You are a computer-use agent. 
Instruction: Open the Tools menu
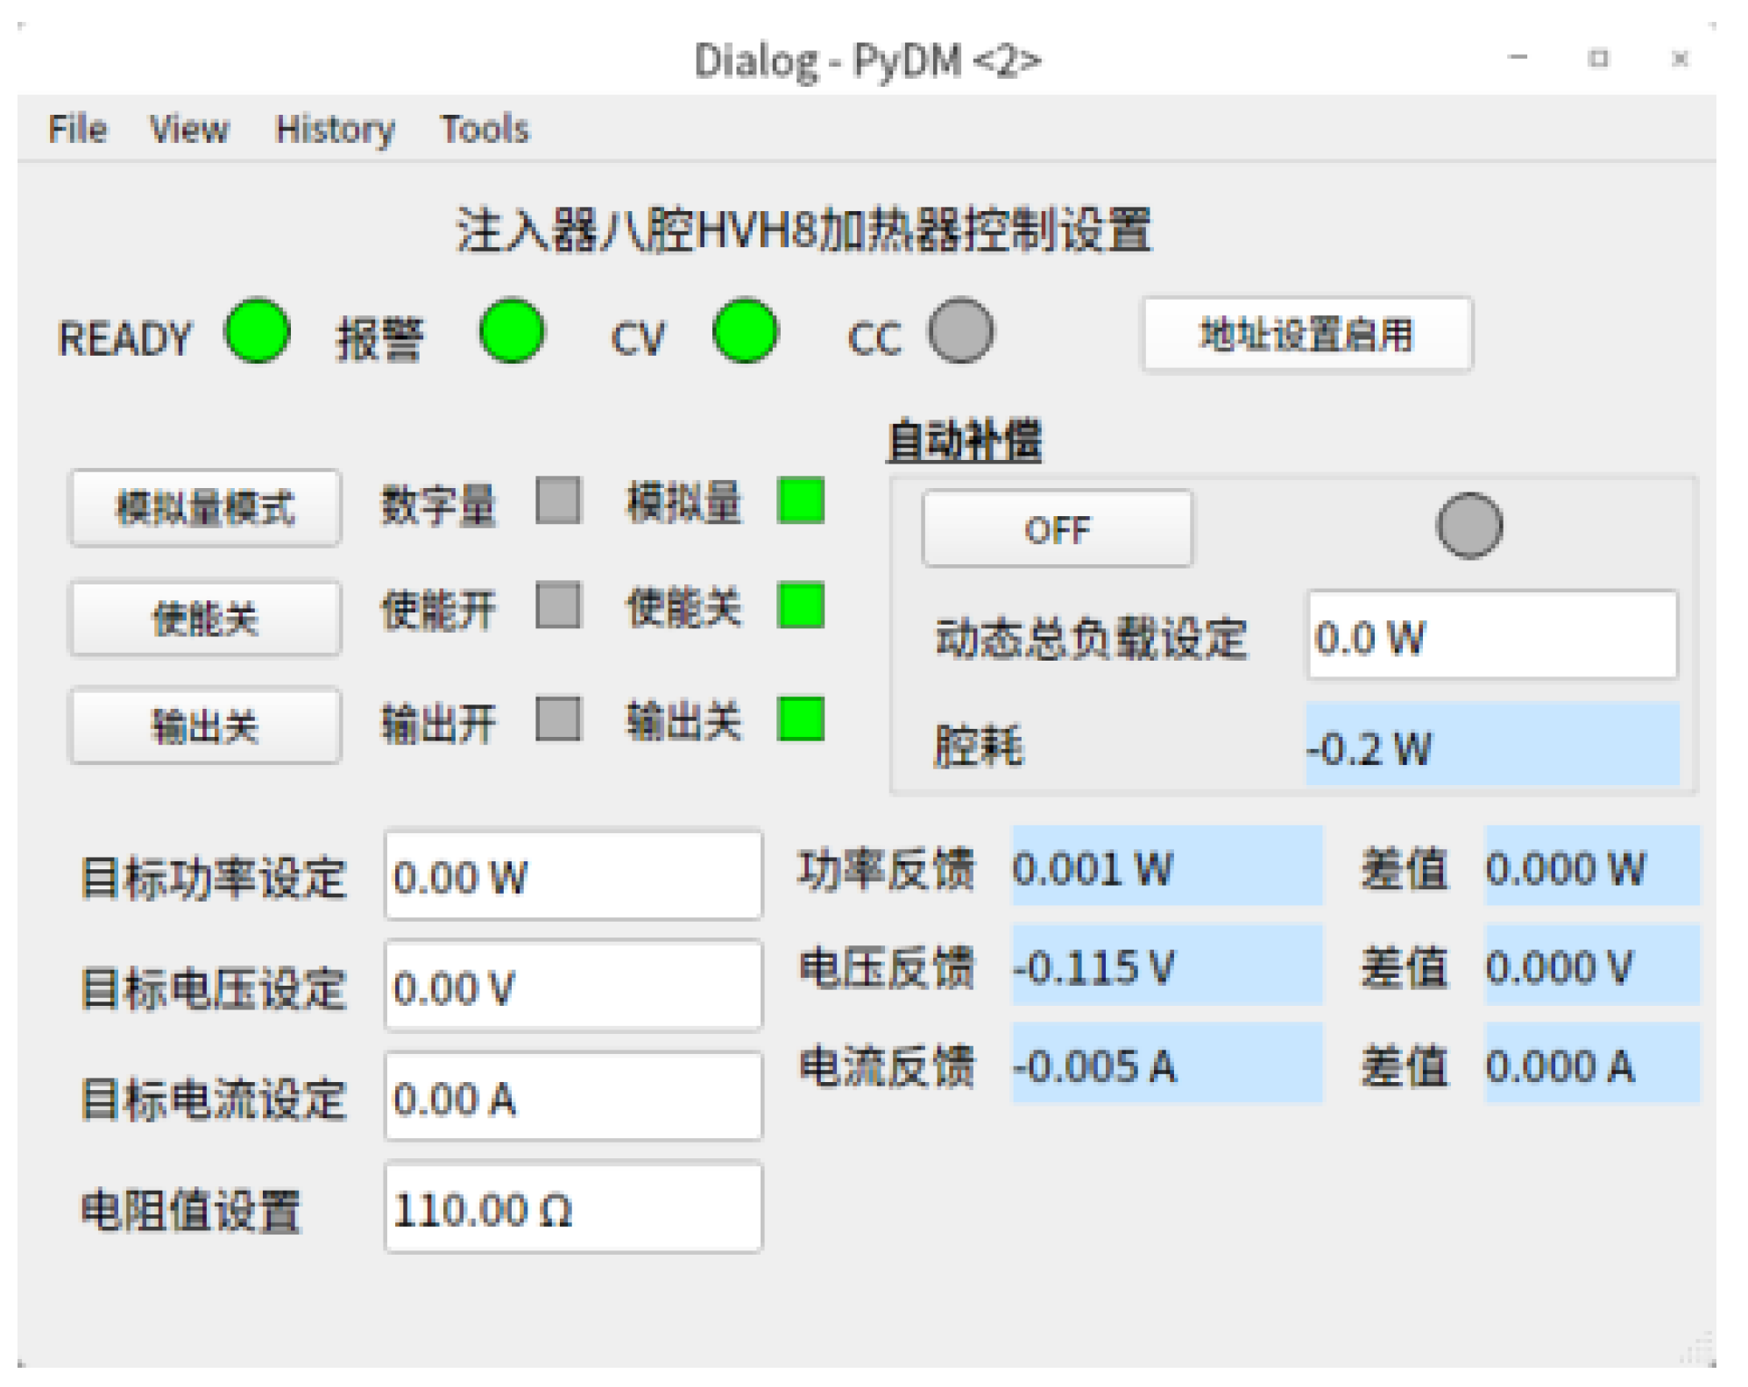[485, 130]
